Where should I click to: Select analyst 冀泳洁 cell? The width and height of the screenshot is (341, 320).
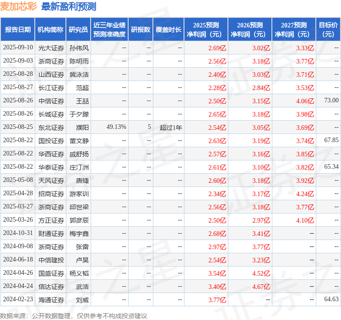click(79, 75)
